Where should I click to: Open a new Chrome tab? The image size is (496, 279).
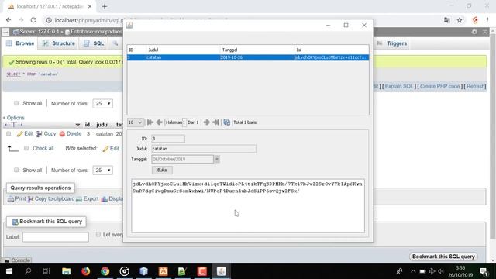tap(105, 6)
